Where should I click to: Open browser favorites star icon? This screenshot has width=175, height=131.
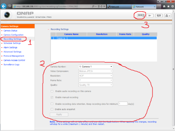coord(168,6)
